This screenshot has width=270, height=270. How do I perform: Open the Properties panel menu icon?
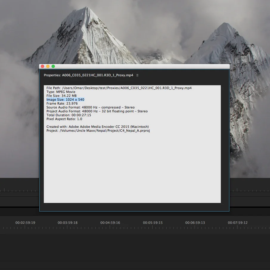pyautogui.click(x=137, y=75)
